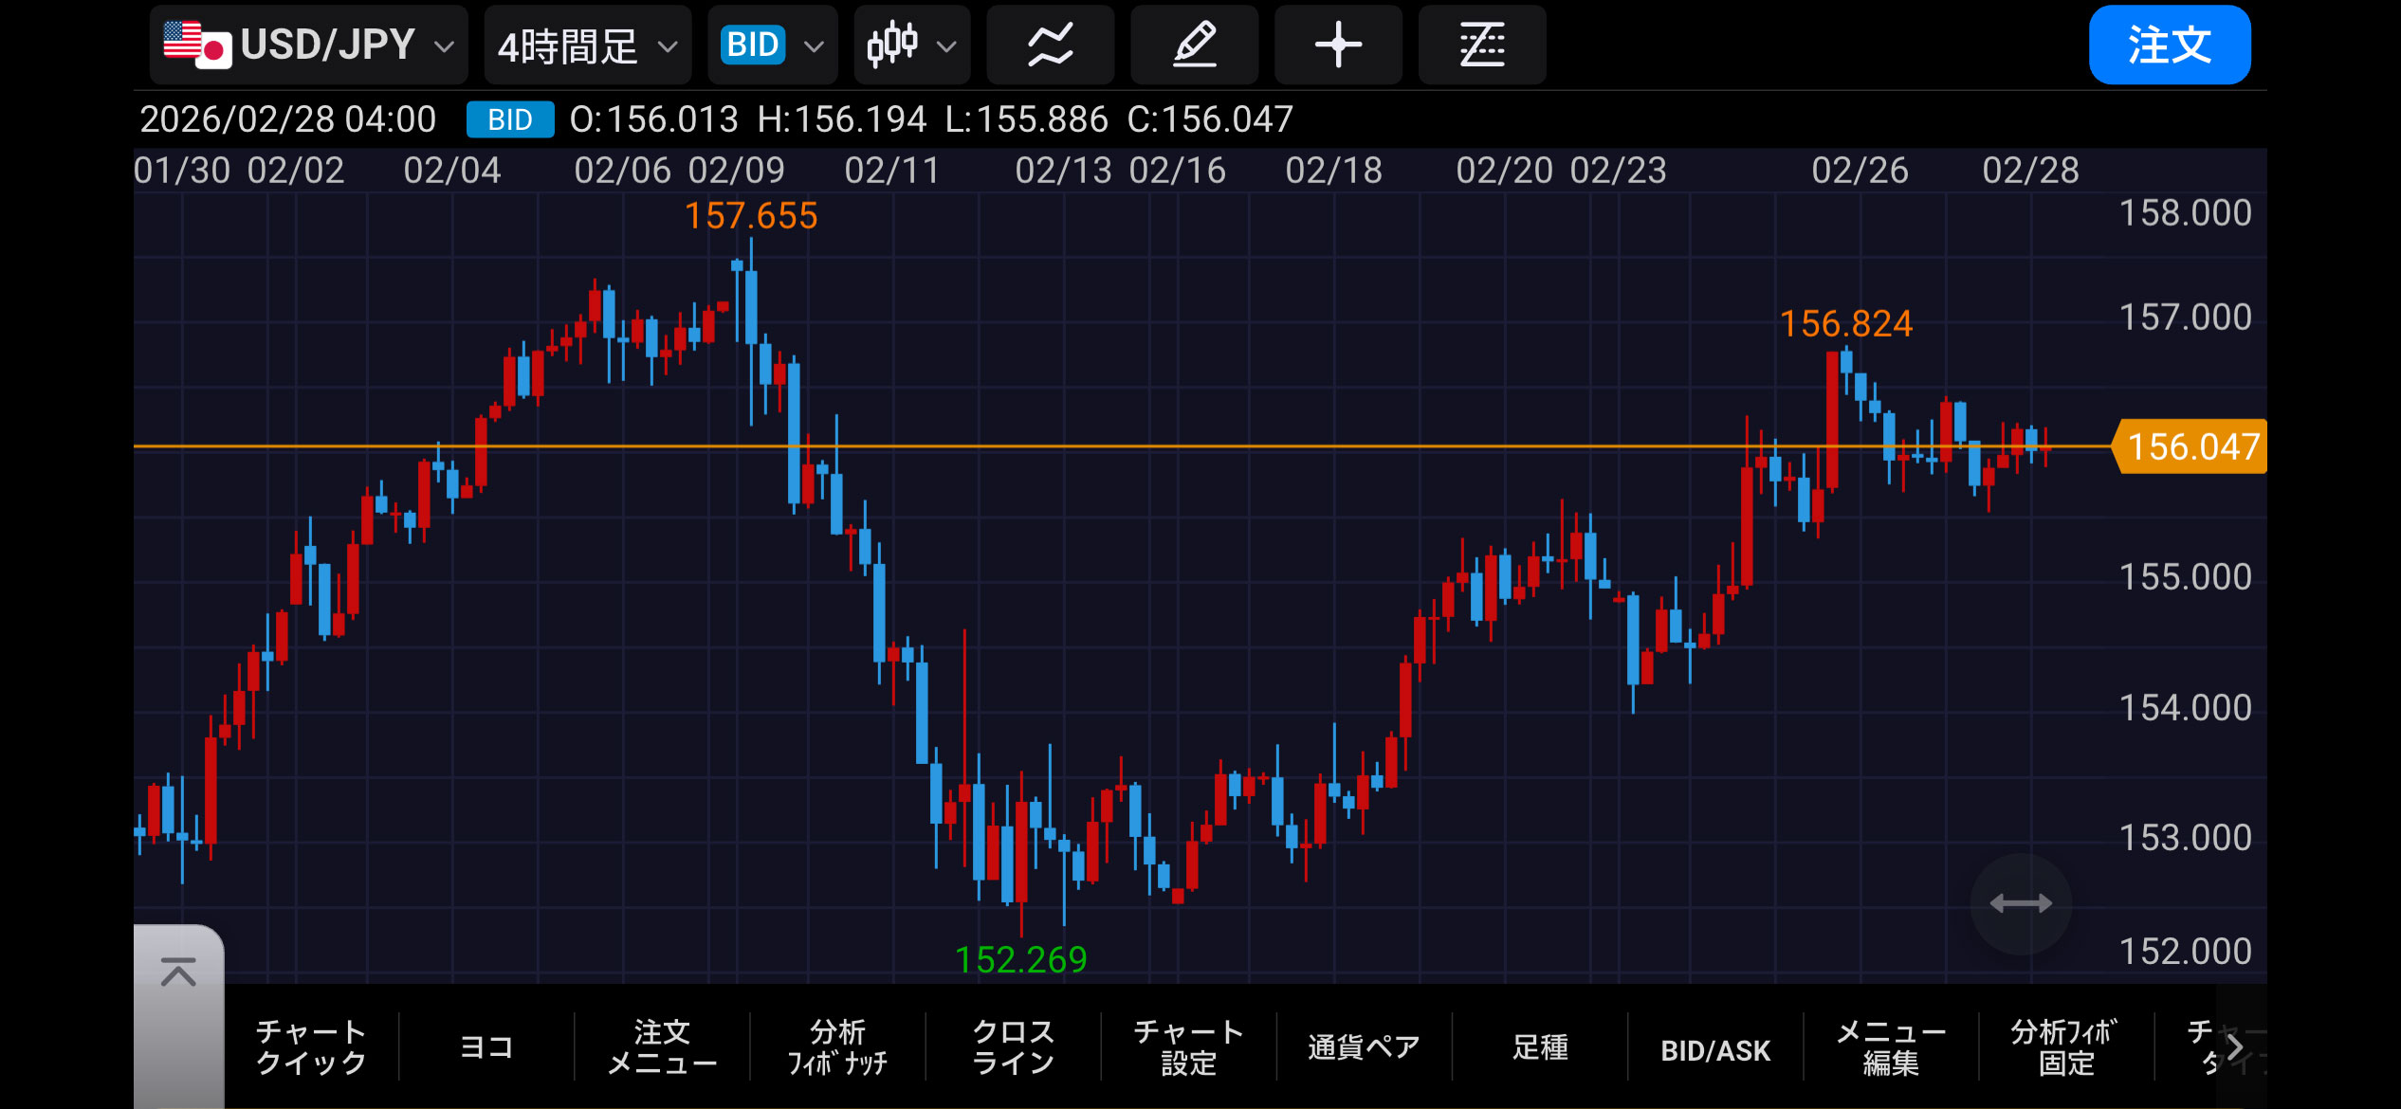Select the 足種 bottom menu item
The height and width of the screenshot is (1109, 2401).
(1539, 1046)
